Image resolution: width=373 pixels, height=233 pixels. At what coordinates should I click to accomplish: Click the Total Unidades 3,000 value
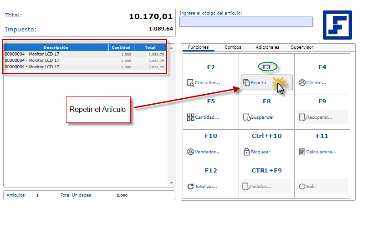122,195
